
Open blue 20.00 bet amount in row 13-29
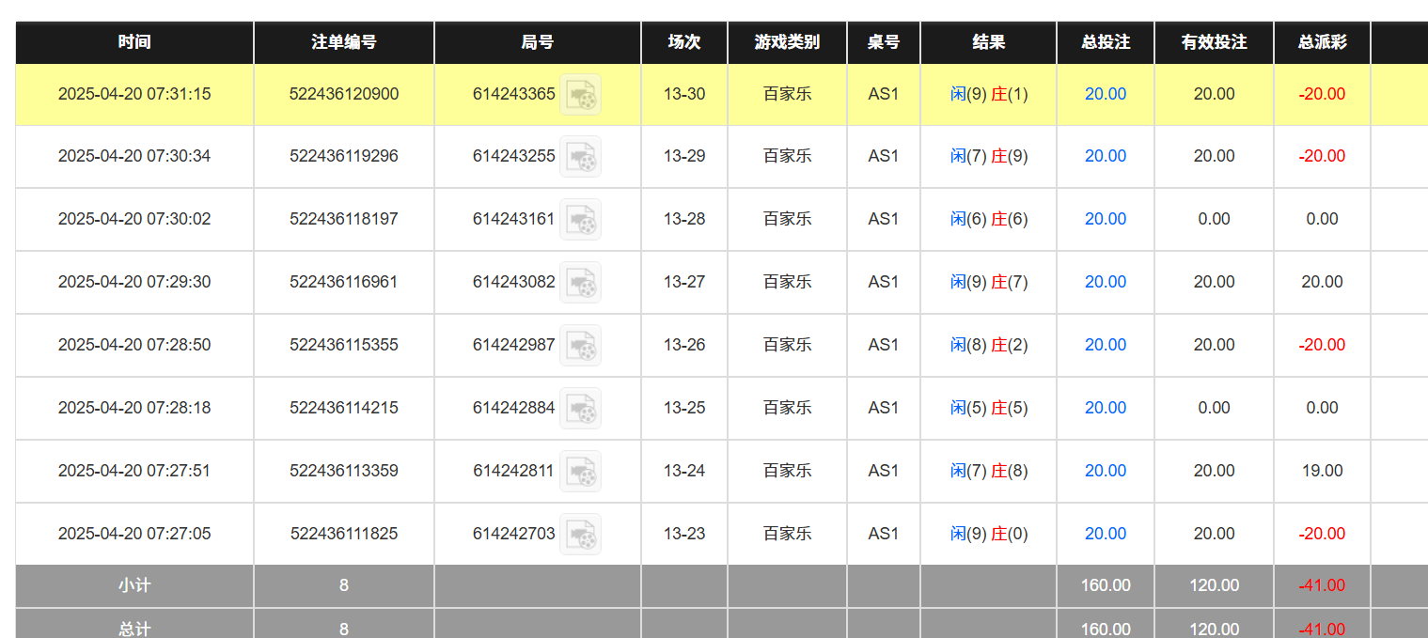click(x=1105, y=156)
